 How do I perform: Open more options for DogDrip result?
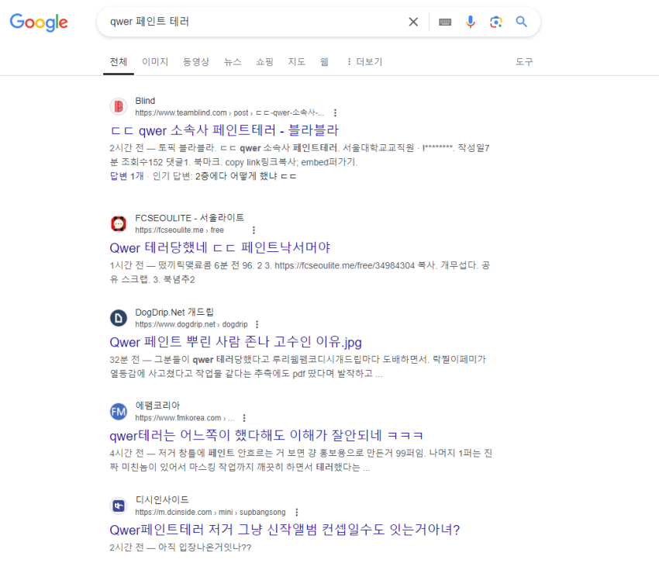257,324
